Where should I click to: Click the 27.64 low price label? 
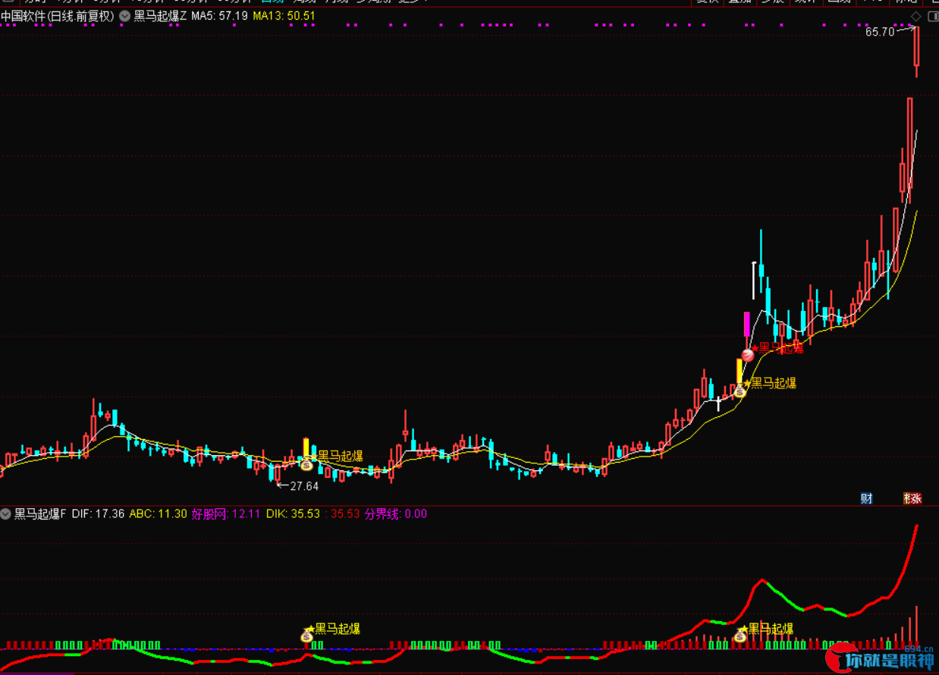305,486
